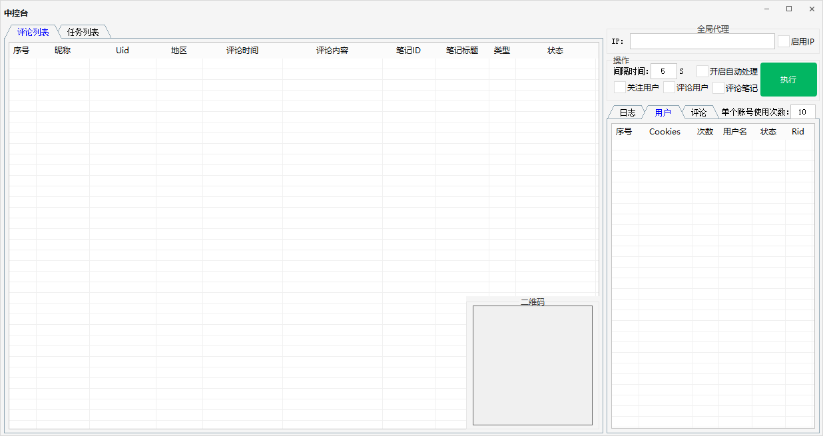Click the 单个账号使用次数 input field
Image resolution: width=823 pixels, height=436 pixels.
click(x=802, y=112)
